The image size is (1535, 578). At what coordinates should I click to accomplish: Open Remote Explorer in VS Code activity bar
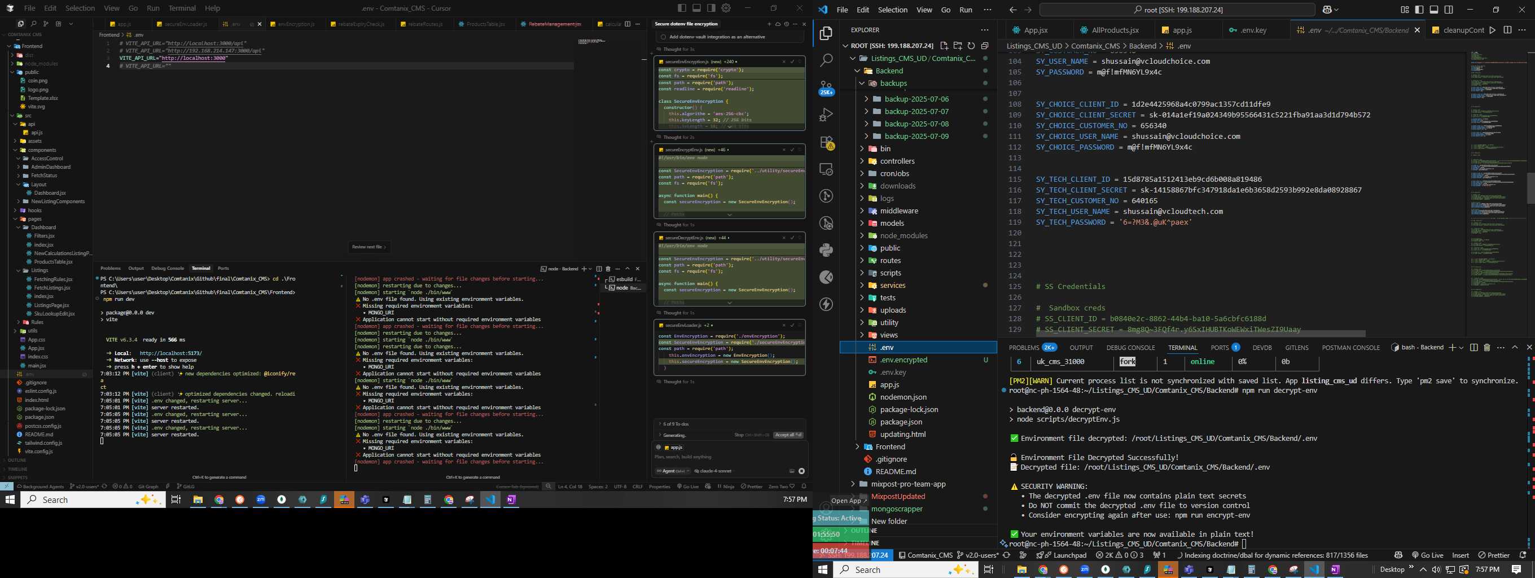[827, 170]
